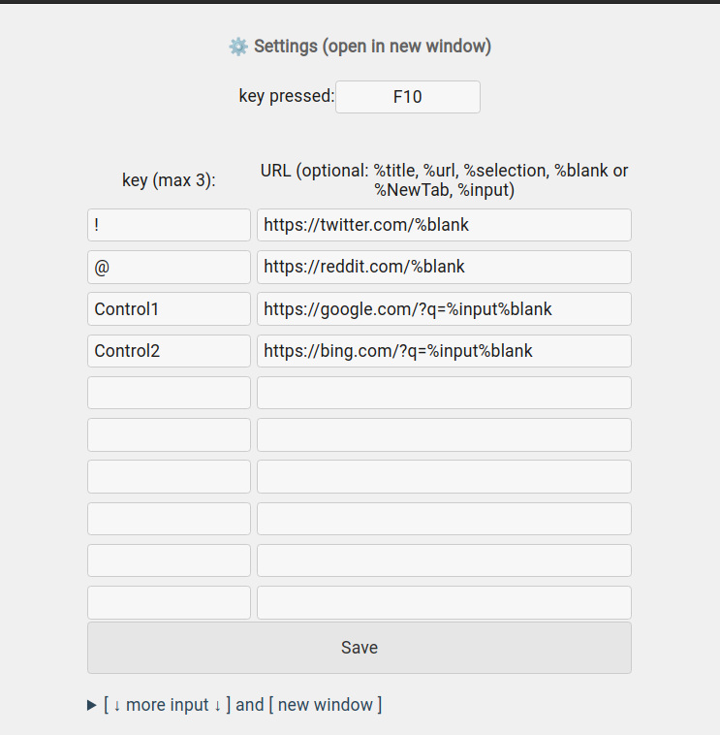Focus the google.com URL field
Image resolution: width=720 pixels, height=735 pixels.
pyautogui.click(x=444, y=309)
